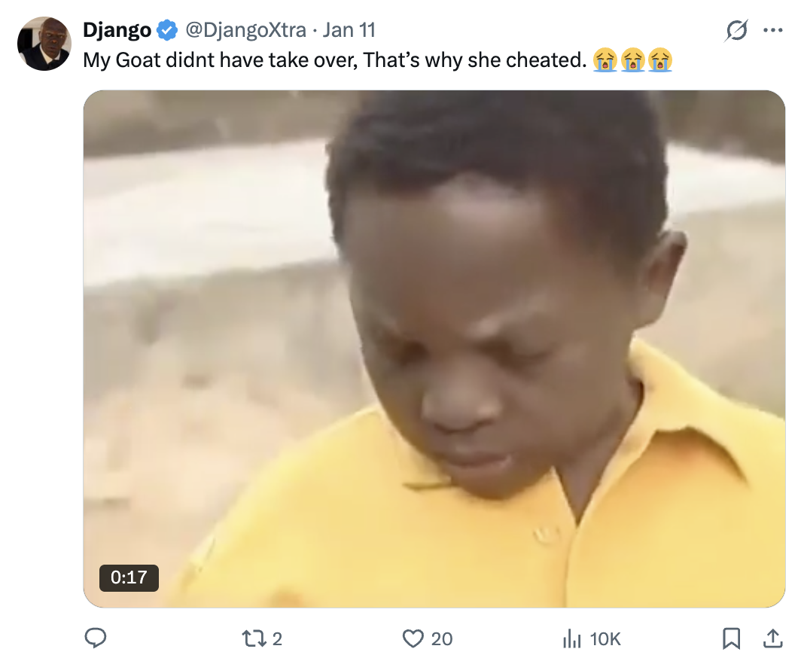Open the three-dot More options menu

coord(772,31)
